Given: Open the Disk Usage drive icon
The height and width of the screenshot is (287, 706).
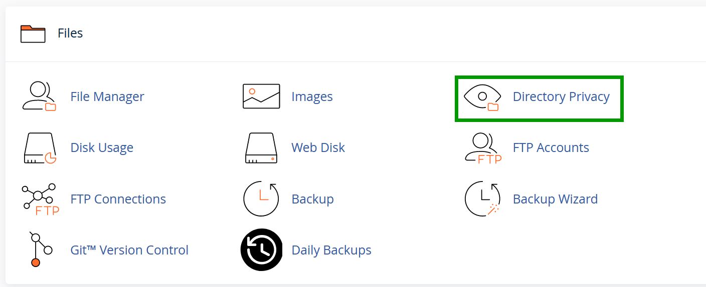Looking at the screenshot, I should point(40,148).
